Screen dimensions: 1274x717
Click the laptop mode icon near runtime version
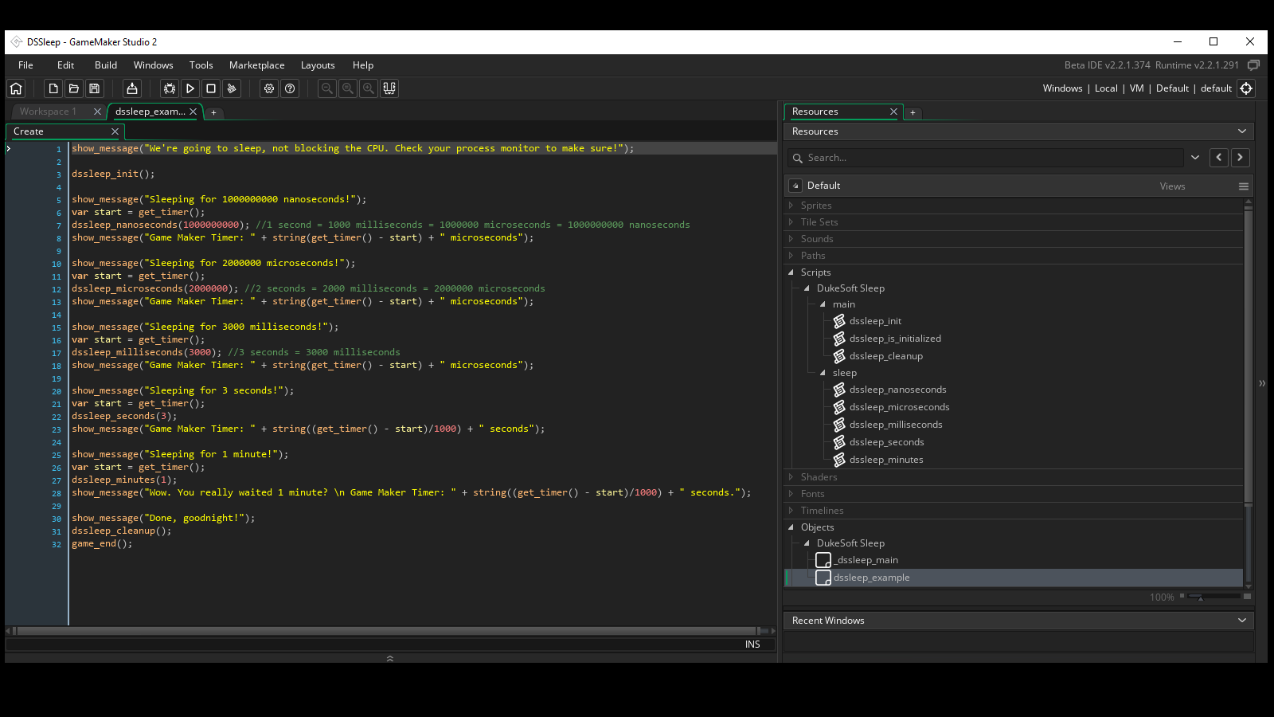click(1253, 65)
